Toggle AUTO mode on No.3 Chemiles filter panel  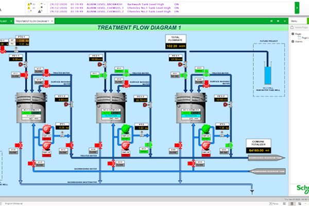(186, 113)
